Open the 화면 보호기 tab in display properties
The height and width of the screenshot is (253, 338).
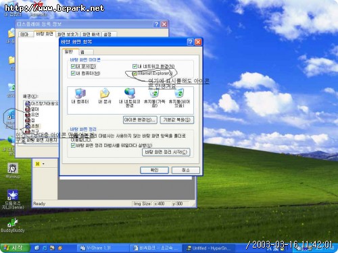coord(68,34)
